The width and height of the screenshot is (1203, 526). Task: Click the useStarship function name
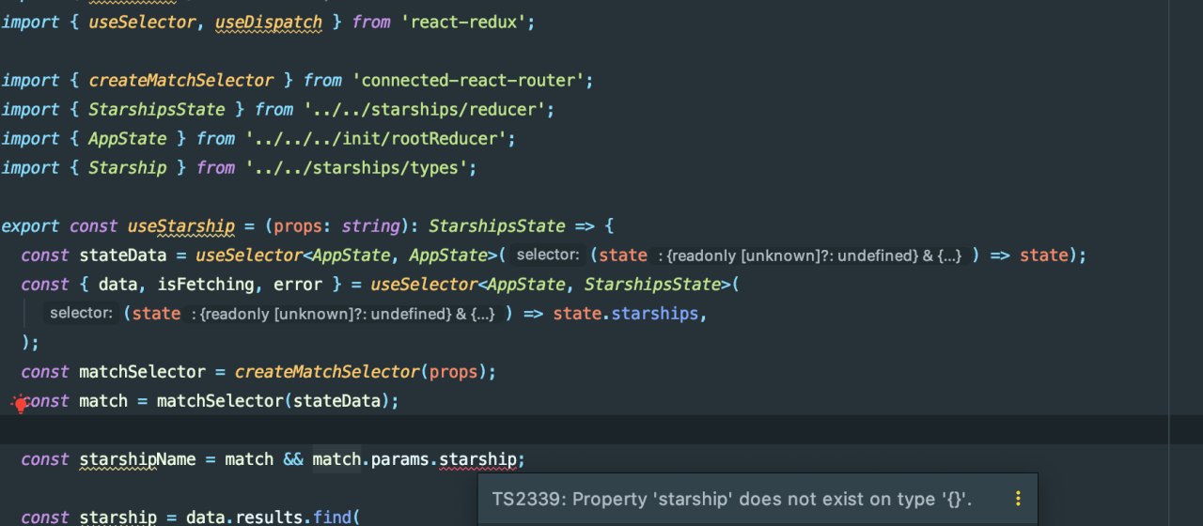[181, 226]
